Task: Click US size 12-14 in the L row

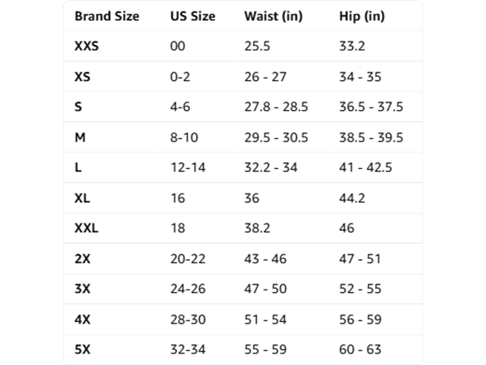Action: 188,167
